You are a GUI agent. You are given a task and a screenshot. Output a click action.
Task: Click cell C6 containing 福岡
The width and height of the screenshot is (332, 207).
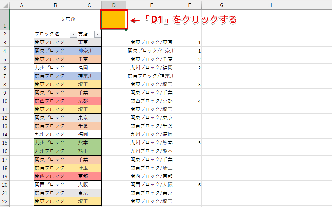(89, 68)
